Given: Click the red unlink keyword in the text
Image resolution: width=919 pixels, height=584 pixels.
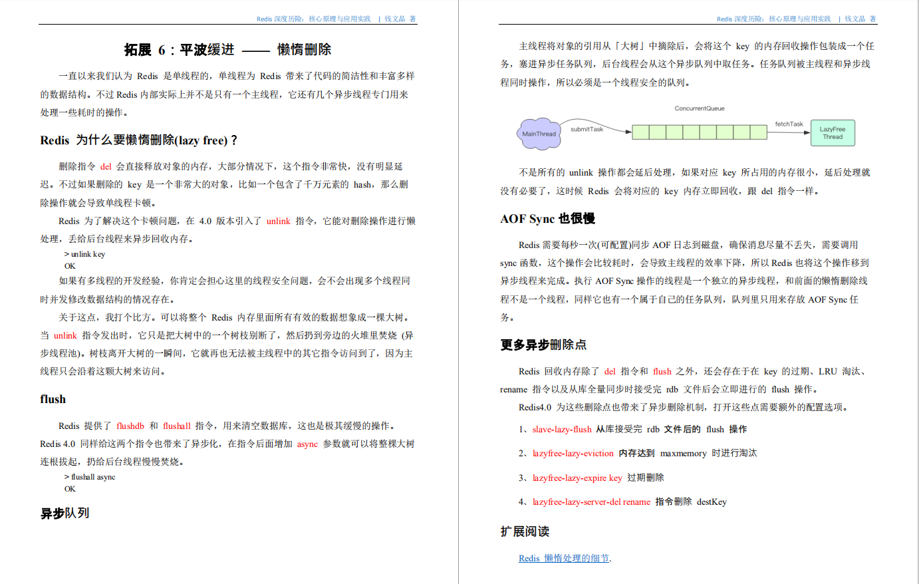Looking at the screenshot, I should click(x=278, y=221).
